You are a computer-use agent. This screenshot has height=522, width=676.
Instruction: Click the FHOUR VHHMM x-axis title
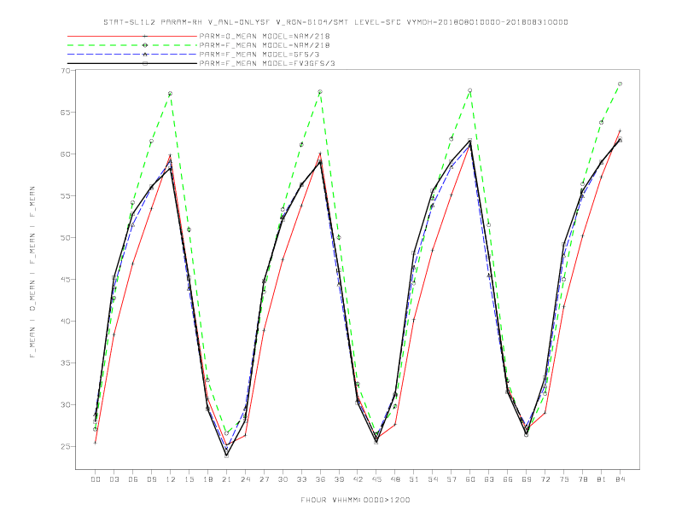(355, 500)
